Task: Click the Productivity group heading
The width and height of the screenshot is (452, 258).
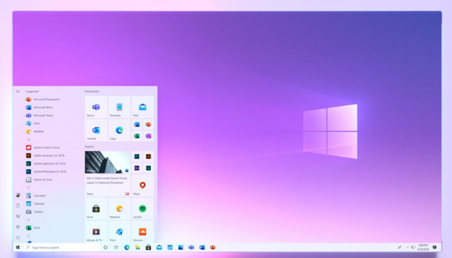Action: tap(92, 92)
